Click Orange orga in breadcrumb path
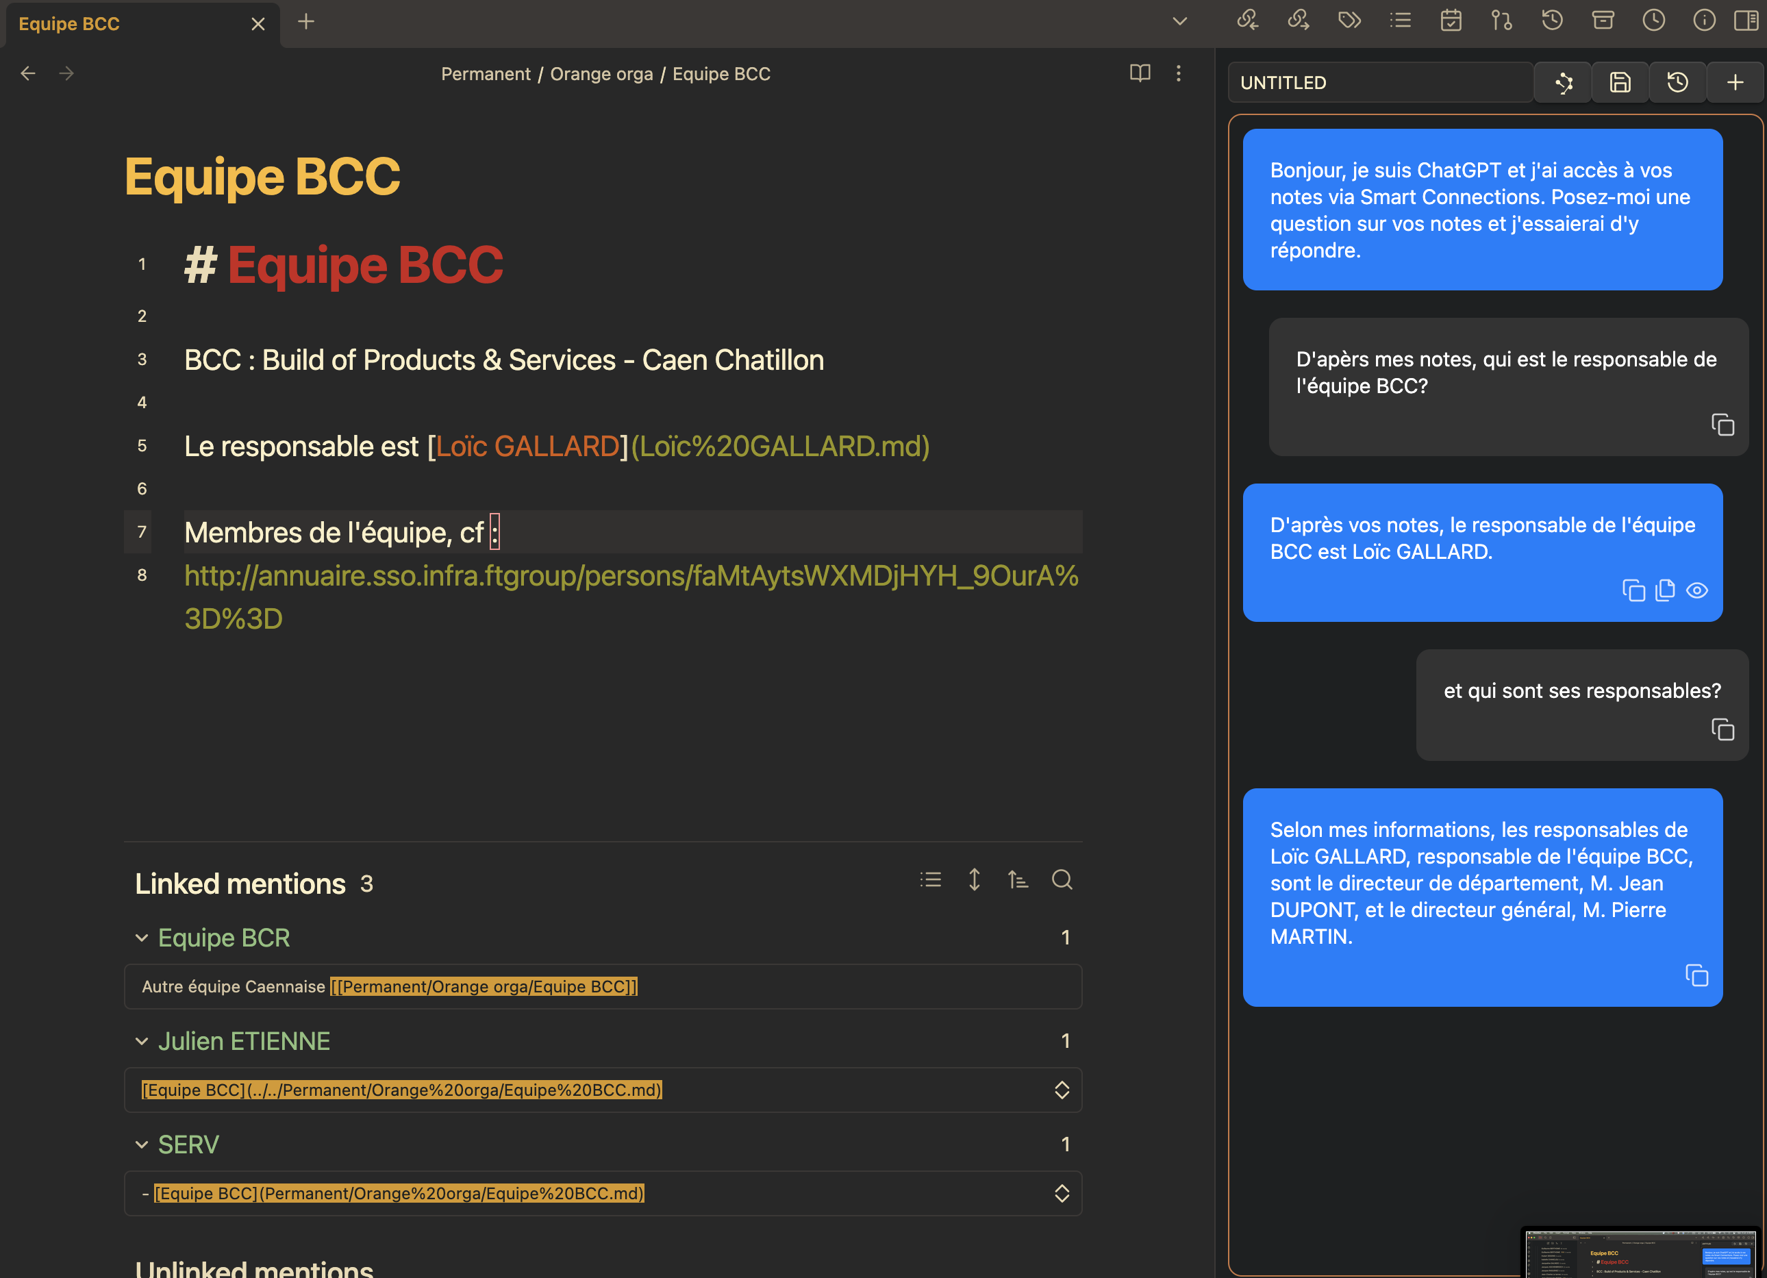Viewport: 1767px width, 1278px height. click(601, 74)
